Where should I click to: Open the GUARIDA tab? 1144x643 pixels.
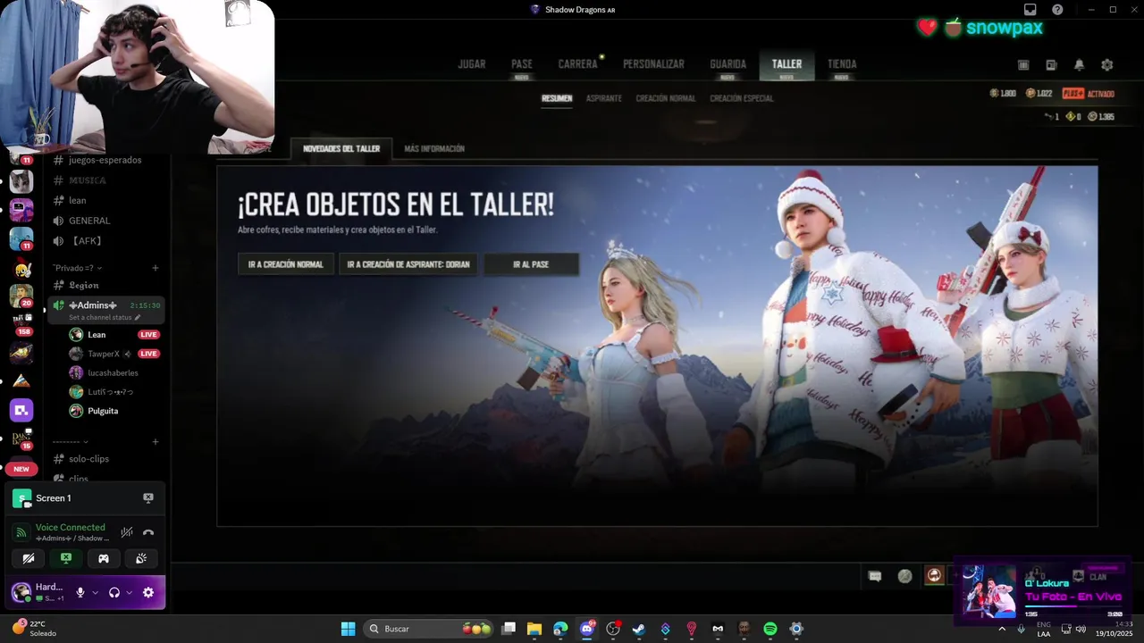[x=728, y=64]
